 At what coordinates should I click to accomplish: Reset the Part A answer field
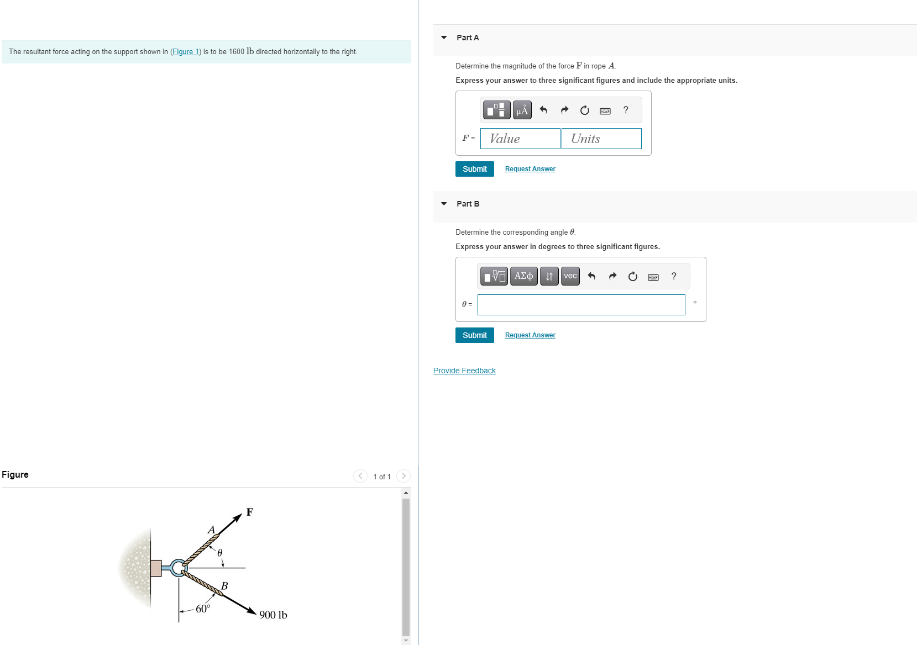tap(584, 110)
